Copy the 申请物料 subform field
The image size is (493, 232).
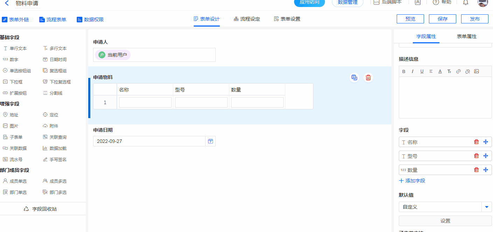(x=354, y=78)
